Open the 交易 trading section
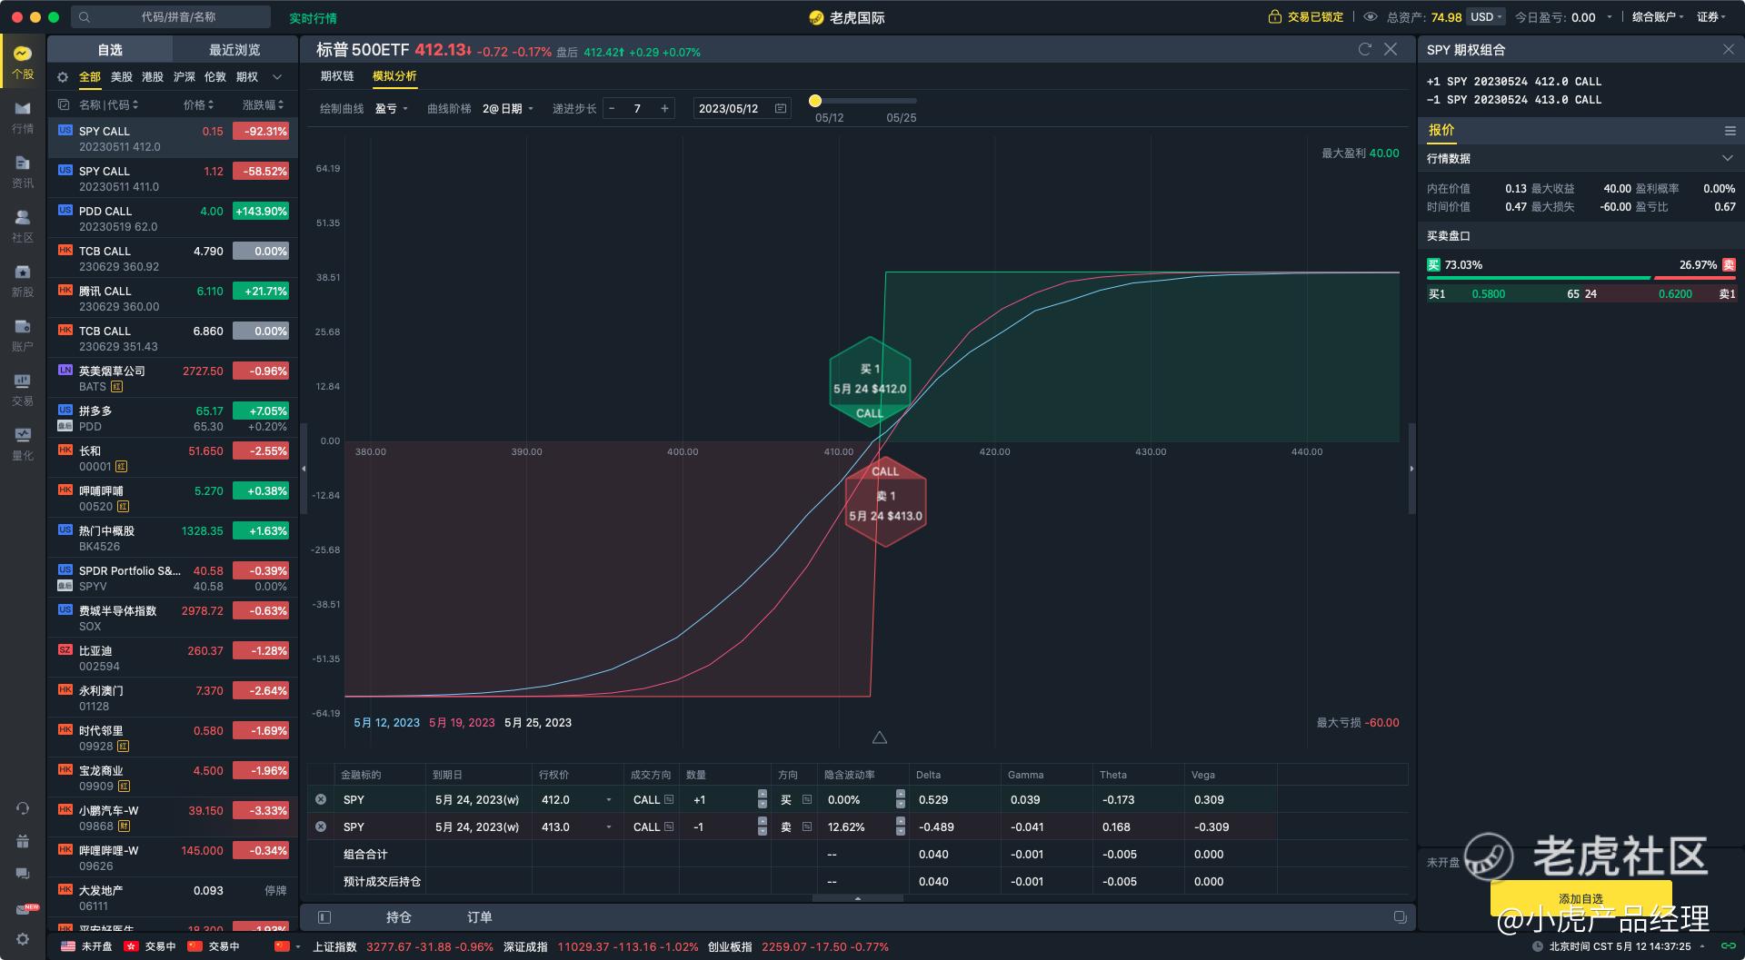 click(x=23, y=390)
